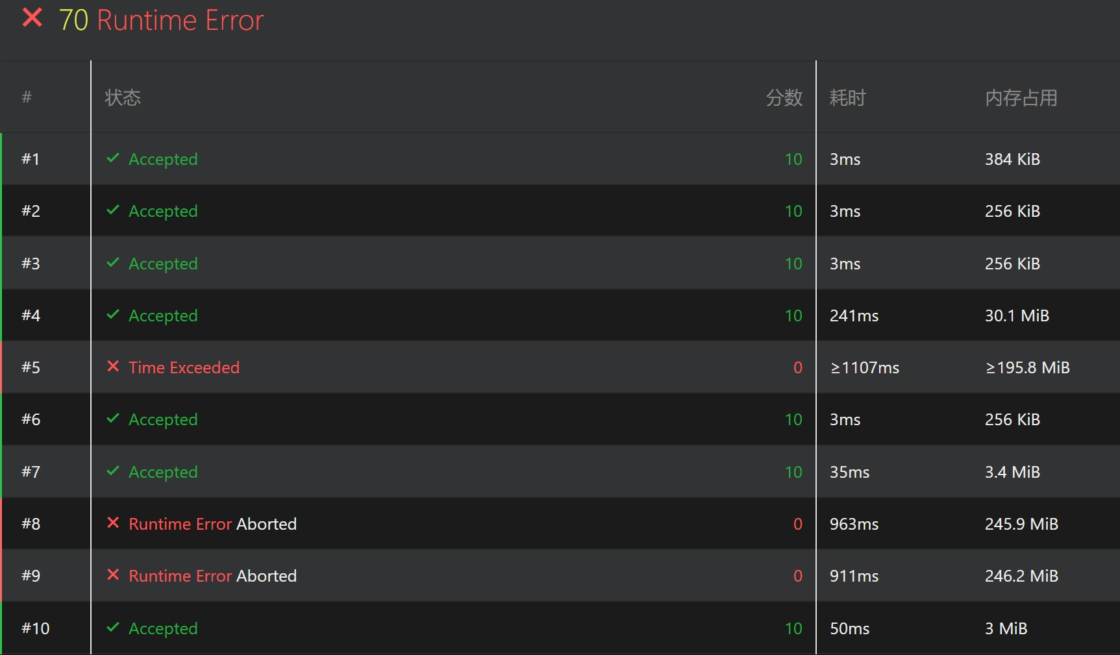Click Runtime Error Aborted on test #9
1120x655 pixels.
click(212, 576)
